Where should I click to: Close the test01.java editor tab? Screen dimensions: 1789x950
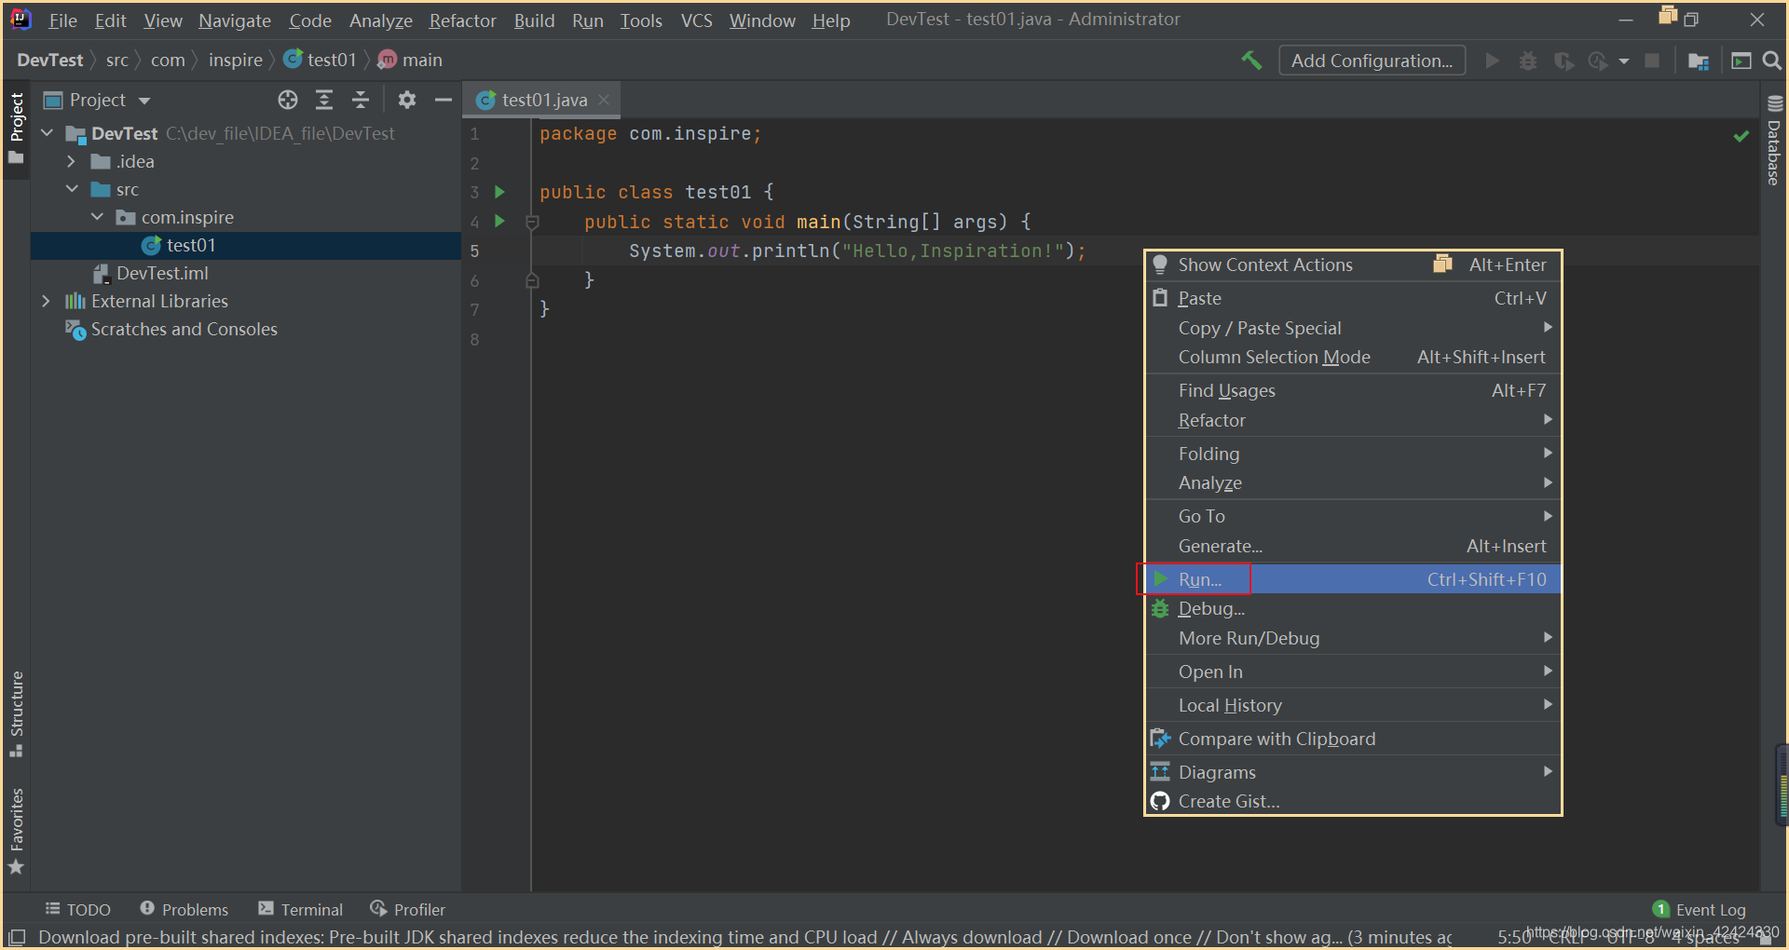(x=604, y=100)
